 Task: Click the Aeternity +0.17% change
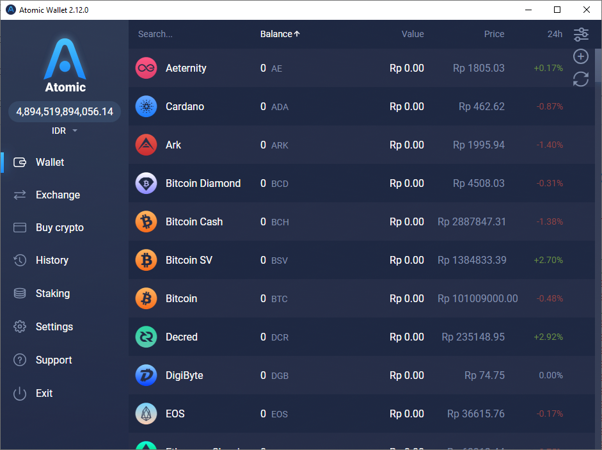548,68
